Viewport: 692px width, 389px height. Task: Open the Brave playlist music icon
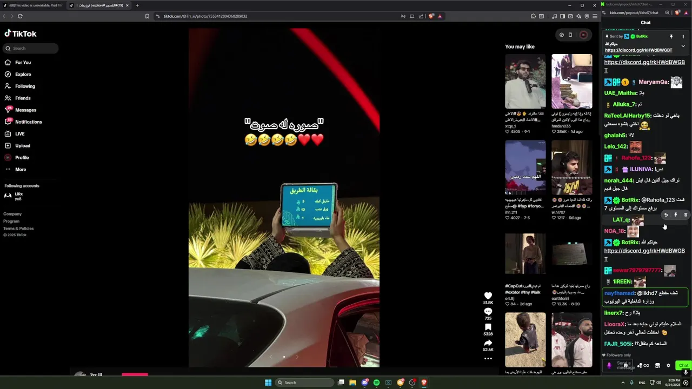554,16
